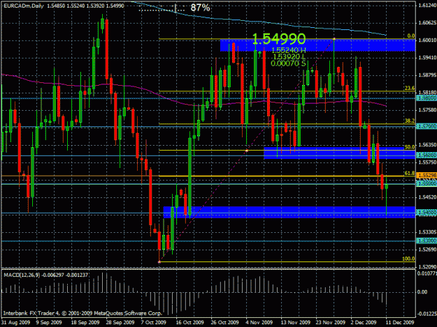
Task: Select the 0.0 Fibonacci level label
Action: [411, 36]
